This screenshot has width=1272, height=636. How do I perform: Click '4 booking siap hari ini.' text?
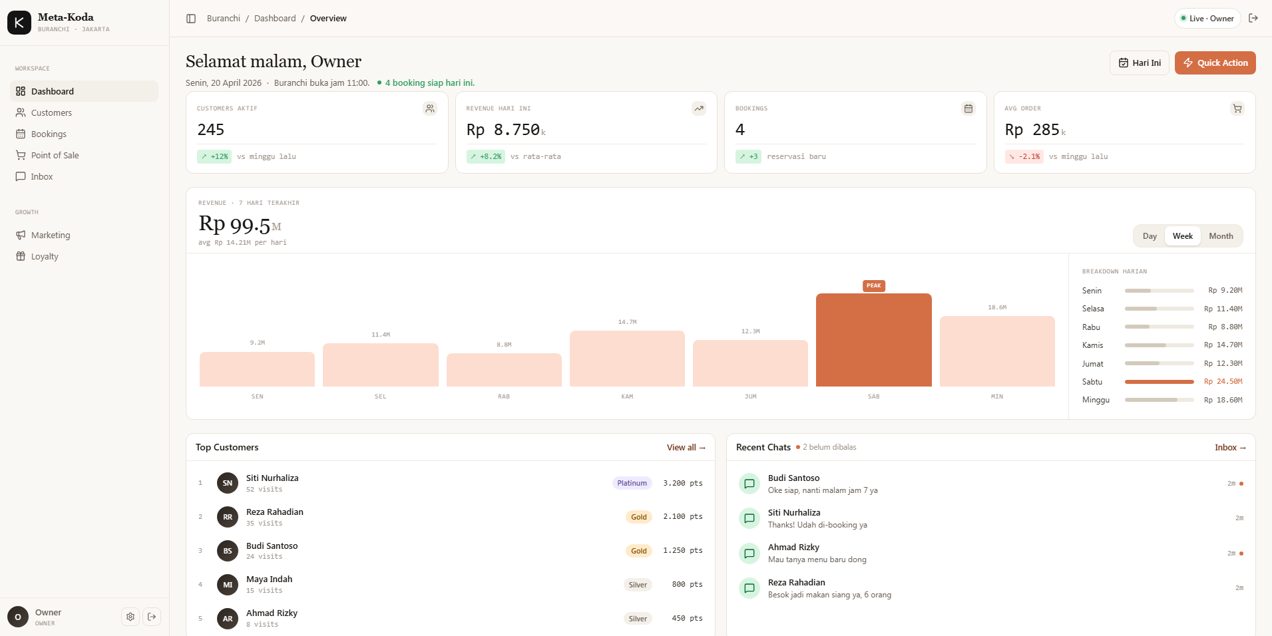click(x=430, y=83)
